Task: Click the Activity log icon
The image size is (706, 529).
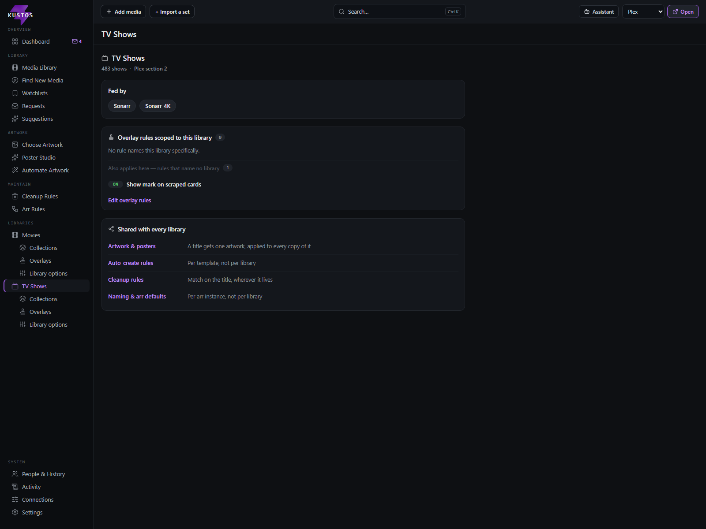Action: point(15,487)
